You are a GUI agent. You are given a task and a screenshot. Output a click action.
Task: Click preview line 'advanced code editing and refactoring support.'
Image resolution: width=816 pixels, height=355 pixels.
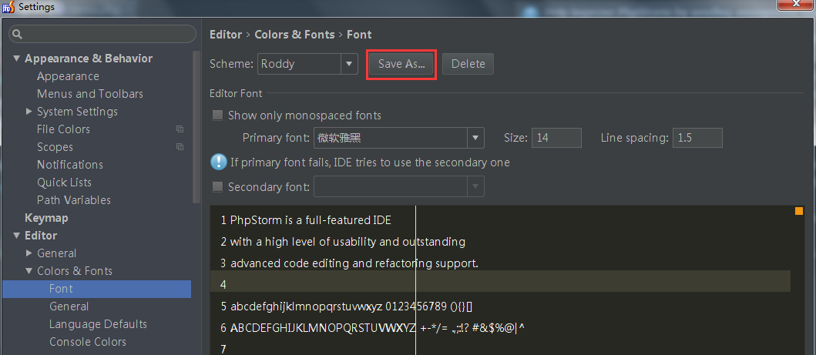point(354,263)
